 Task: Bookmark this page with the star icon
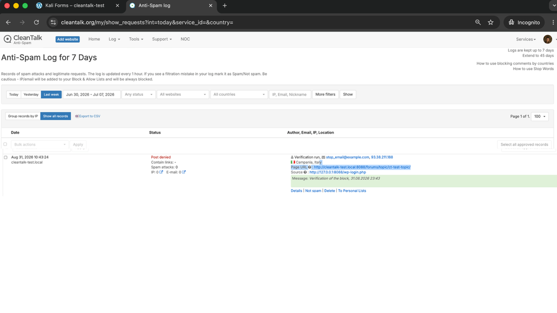pos(491,22)
